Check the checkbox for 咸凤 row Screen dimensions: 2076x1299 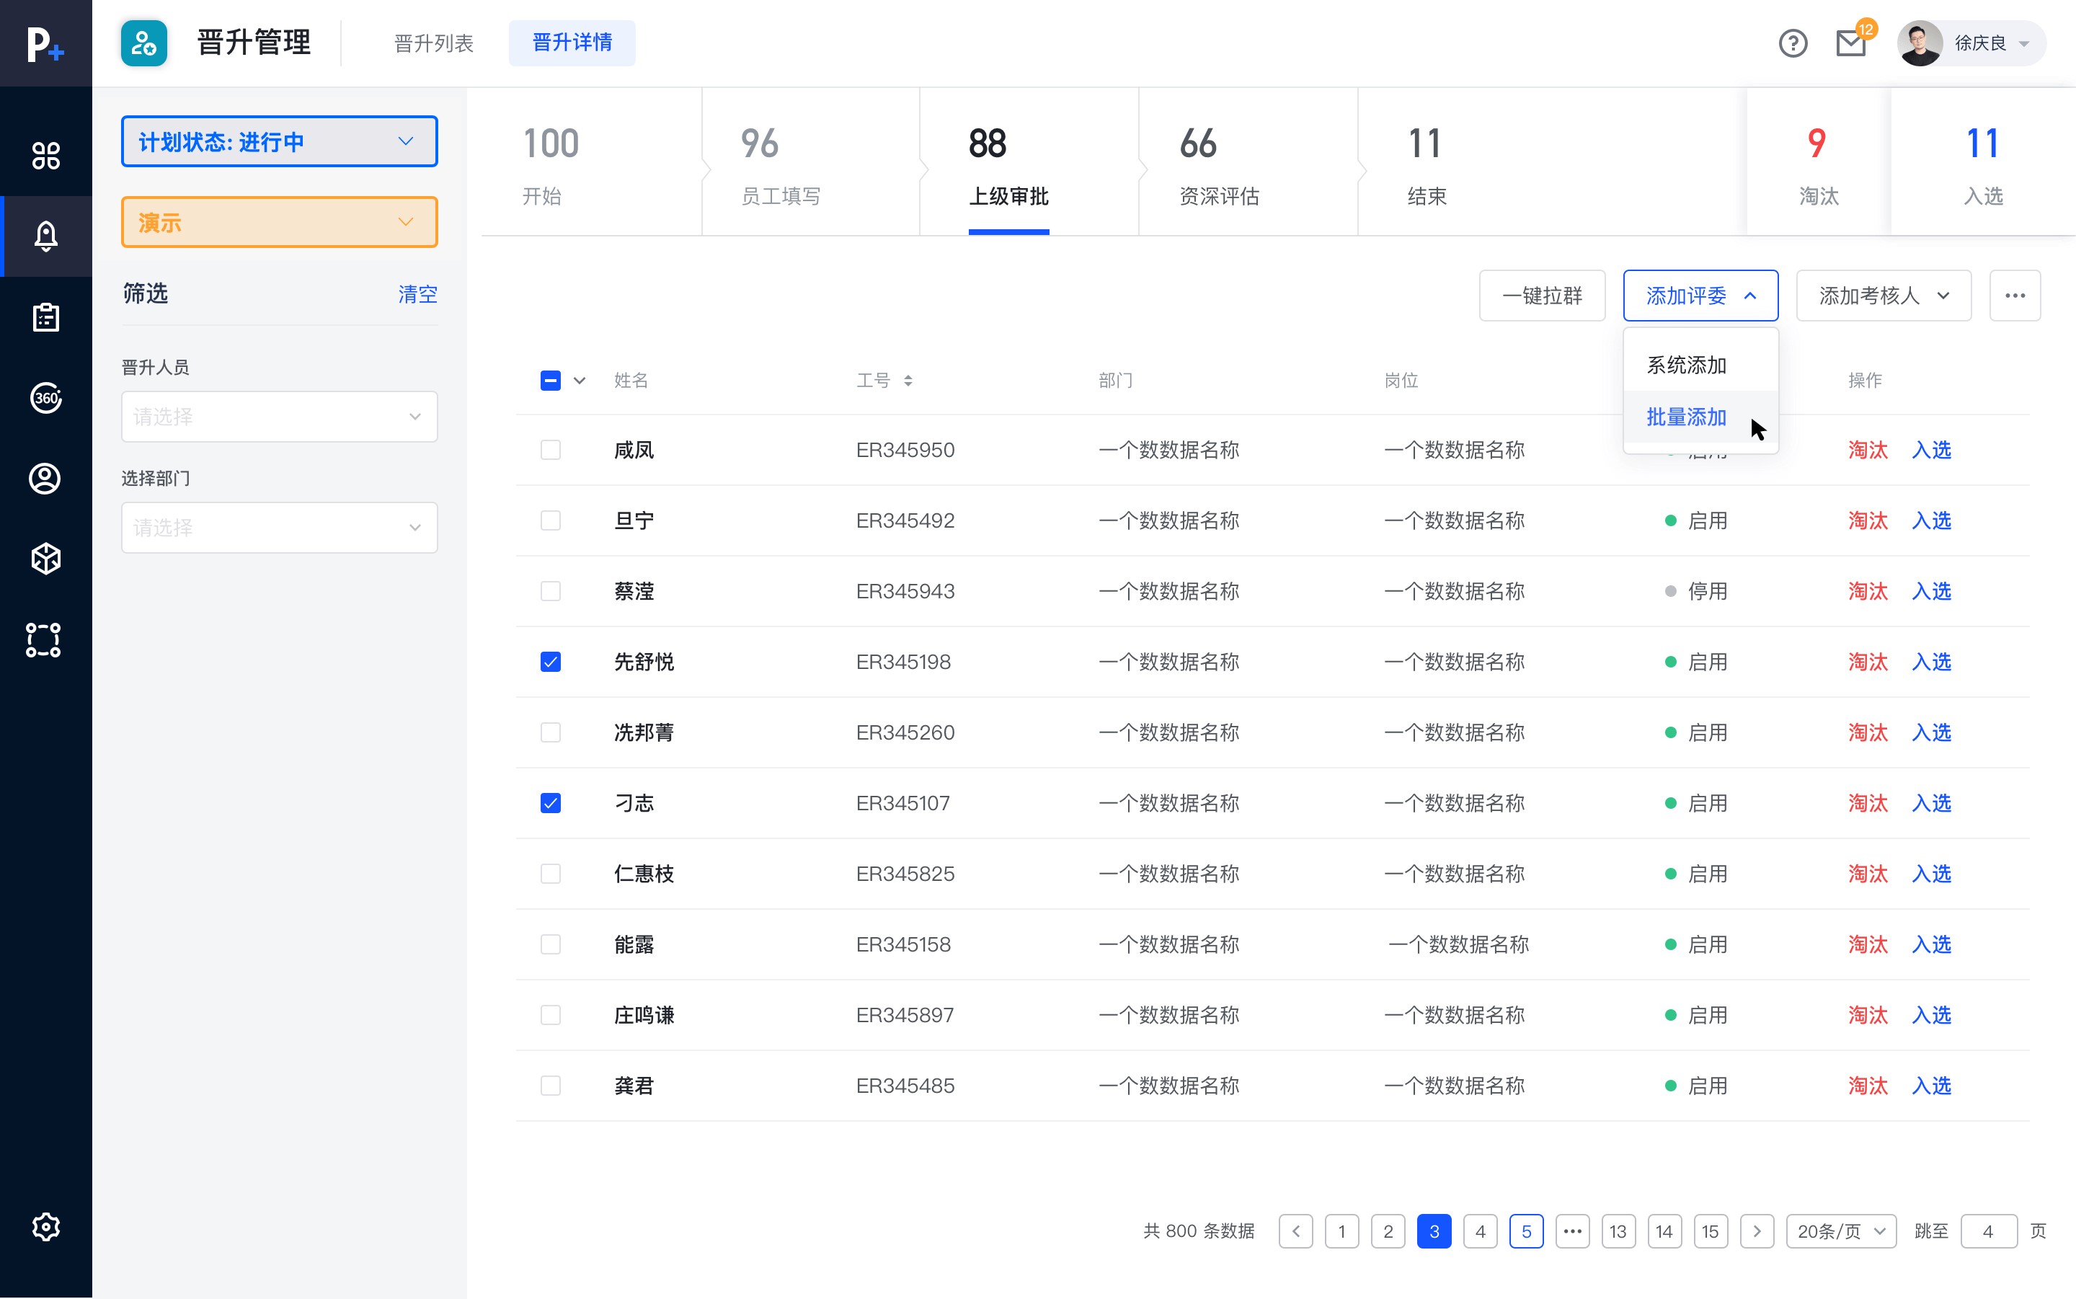pyautogui.click(x=551, y=451)
